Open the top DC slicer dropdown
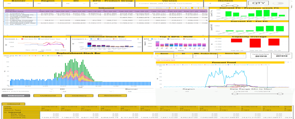Viewport: 295px width, 119px height. point(76,3)
